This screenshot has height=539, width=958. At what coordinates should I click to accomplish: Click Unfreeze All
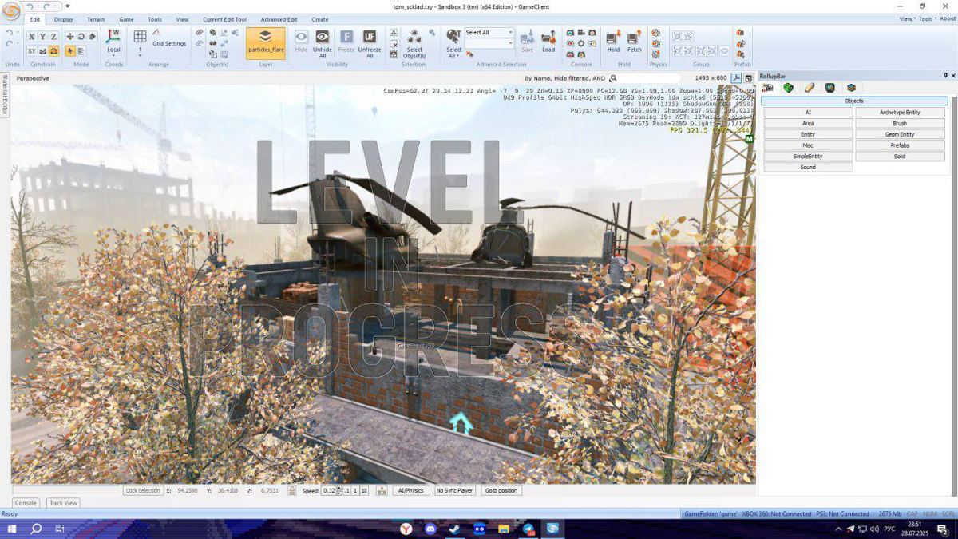tap(370, 43)
